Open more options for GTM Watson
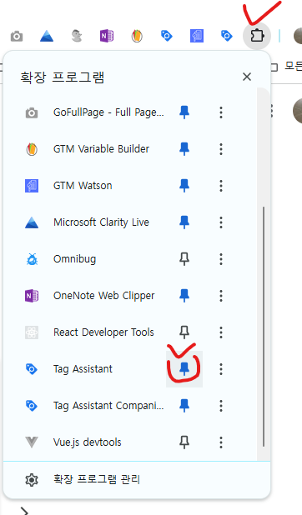 221,186
